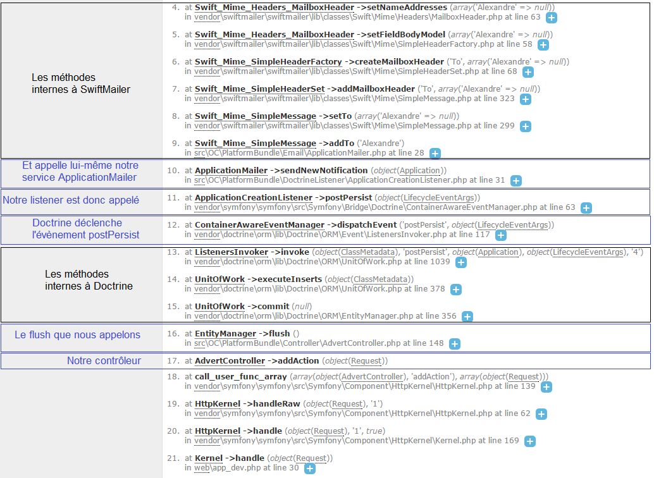Click plus icon beside HttpKernel.php line 139
654x478 pixels.
pyautogui.click(x=546, y=387)
